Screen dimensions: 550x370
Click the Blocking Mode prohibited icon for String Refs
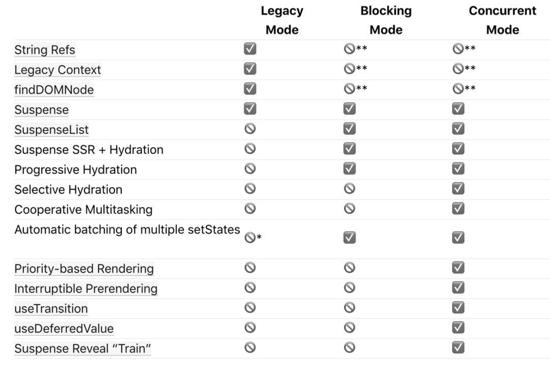(x=349, y=49)
